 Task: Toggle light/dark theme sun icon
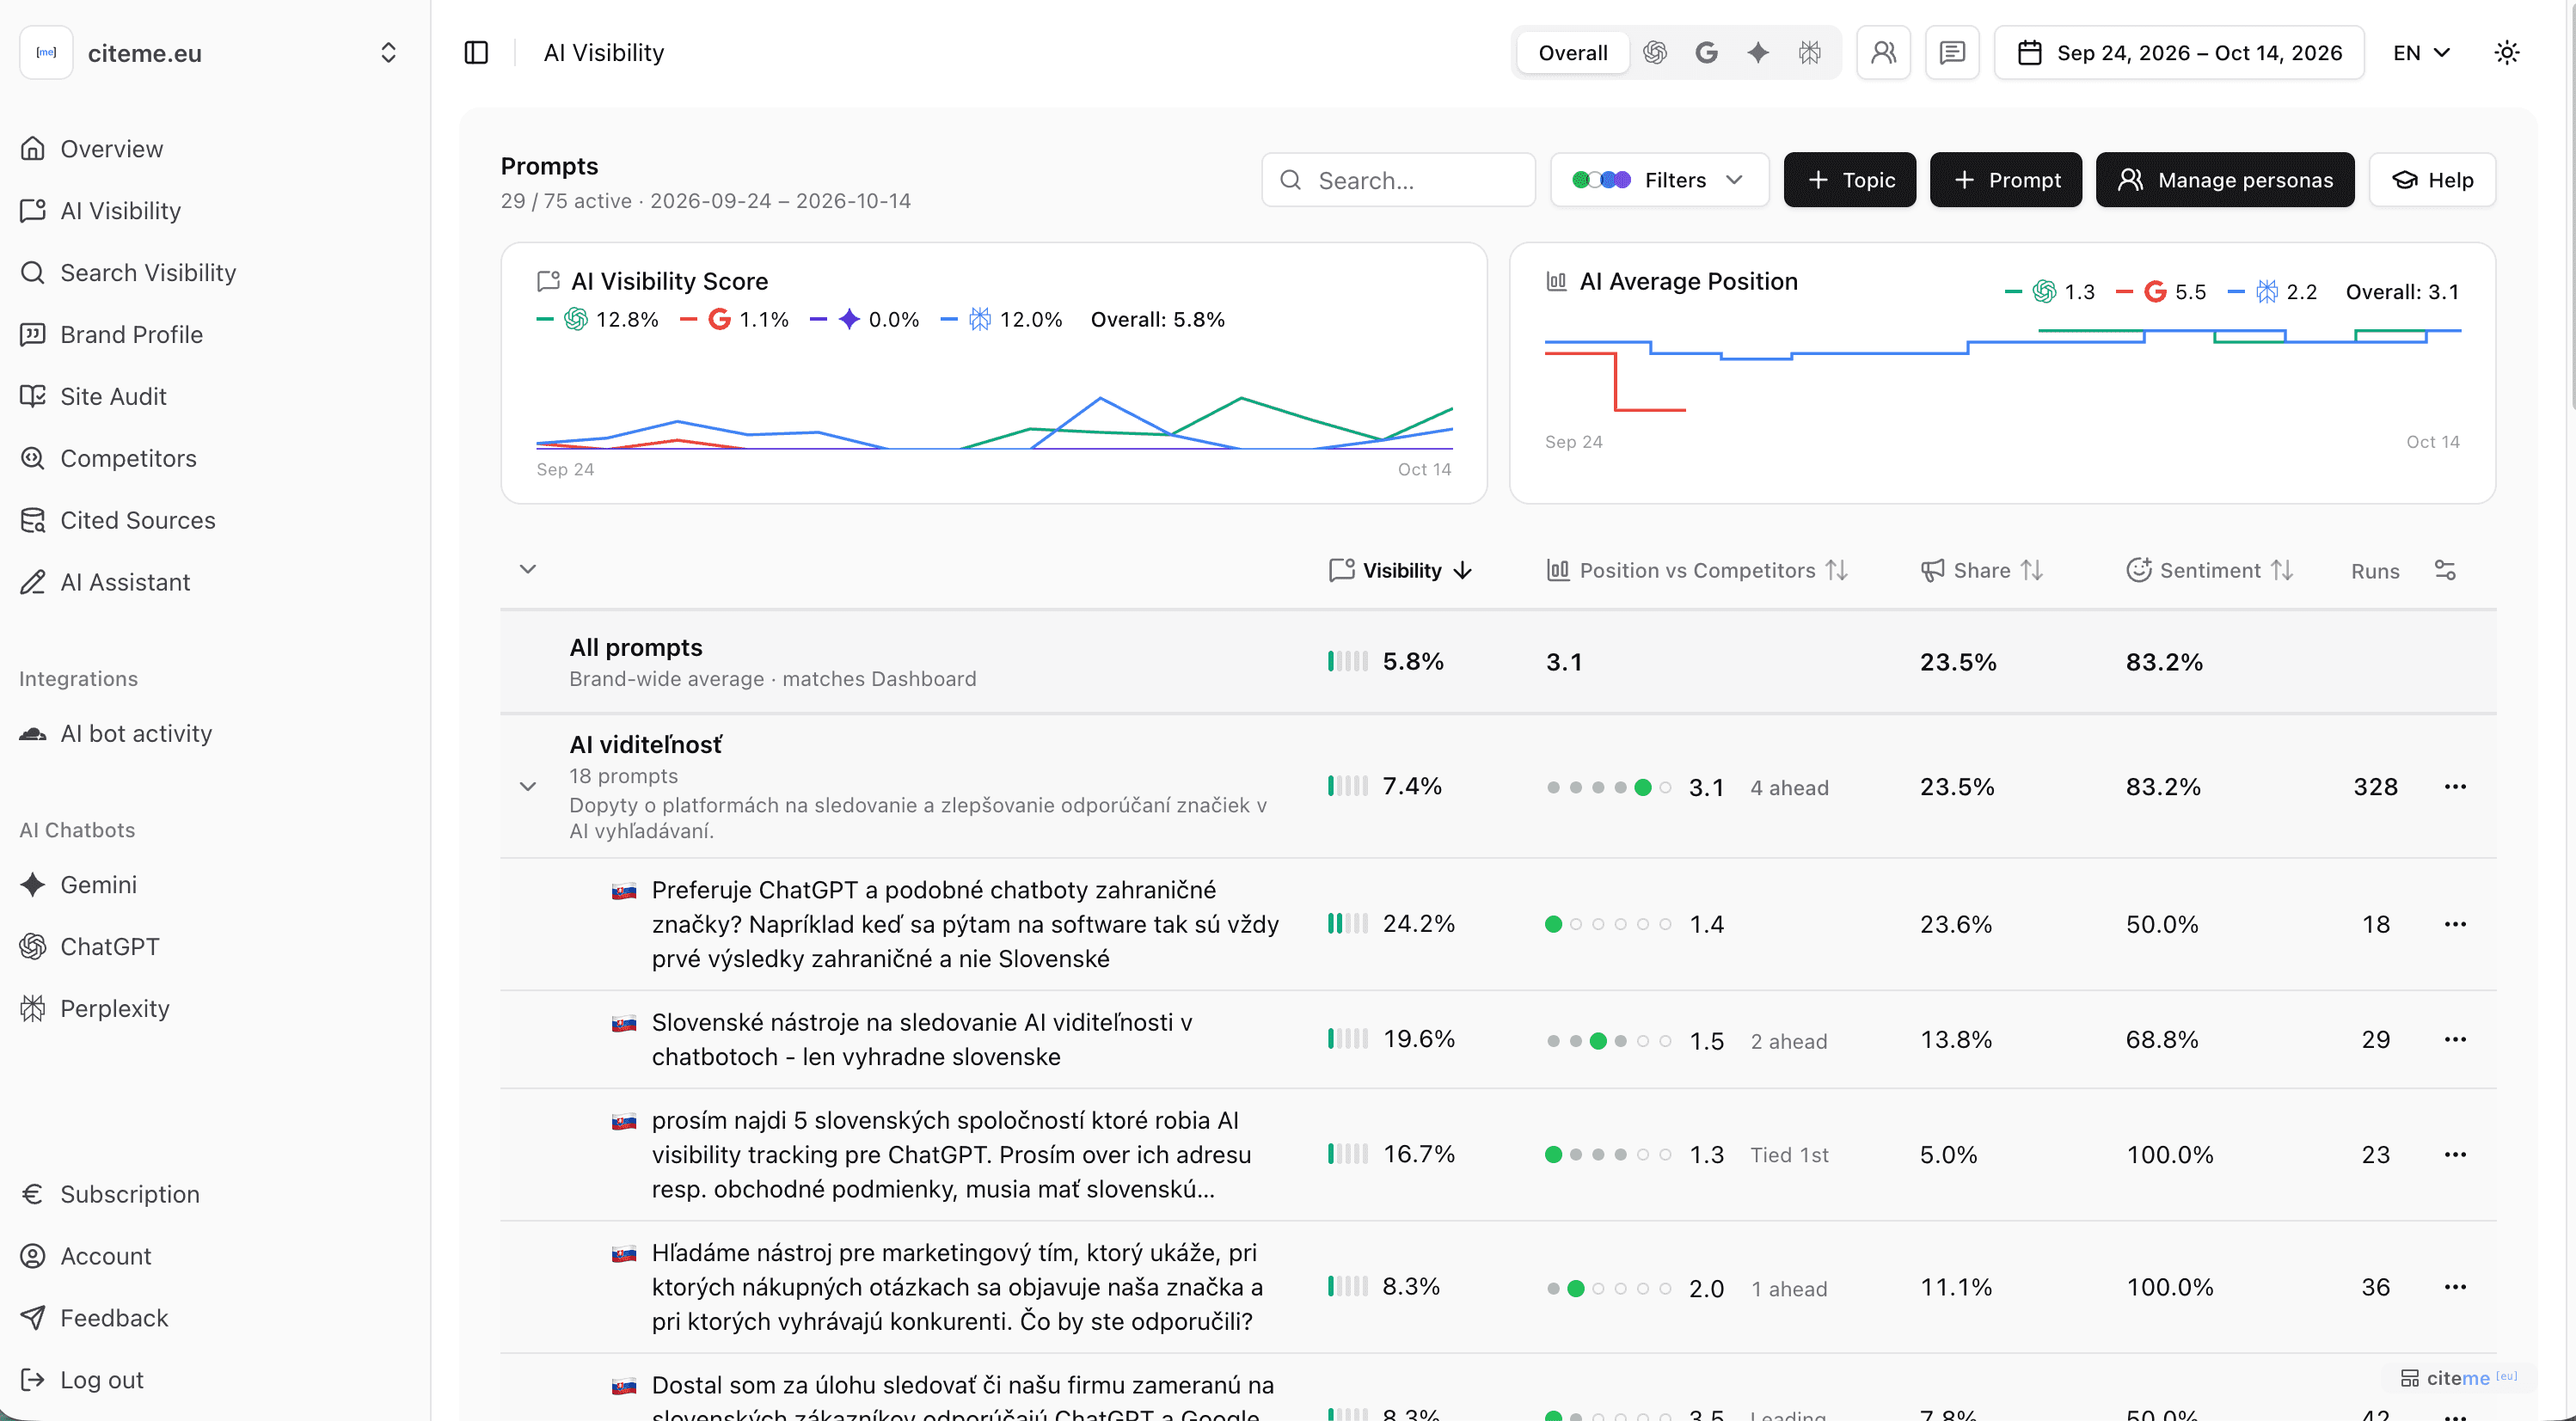(x=2506, y=53)
